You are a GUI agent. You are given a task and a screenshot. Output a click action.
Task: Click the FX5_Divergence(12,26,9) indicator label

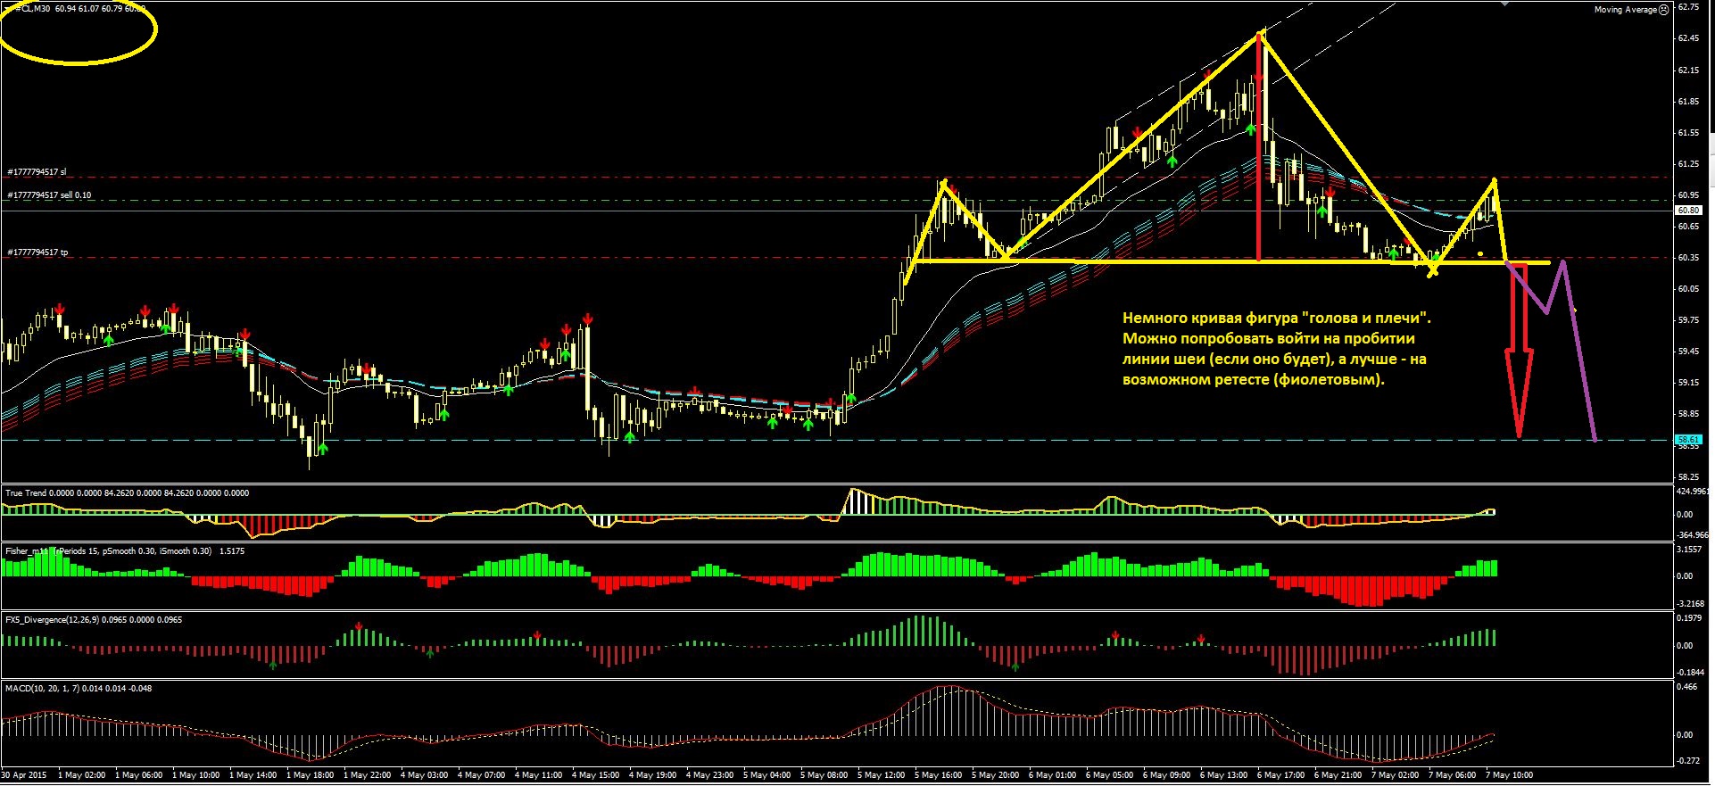pos(94,619)
